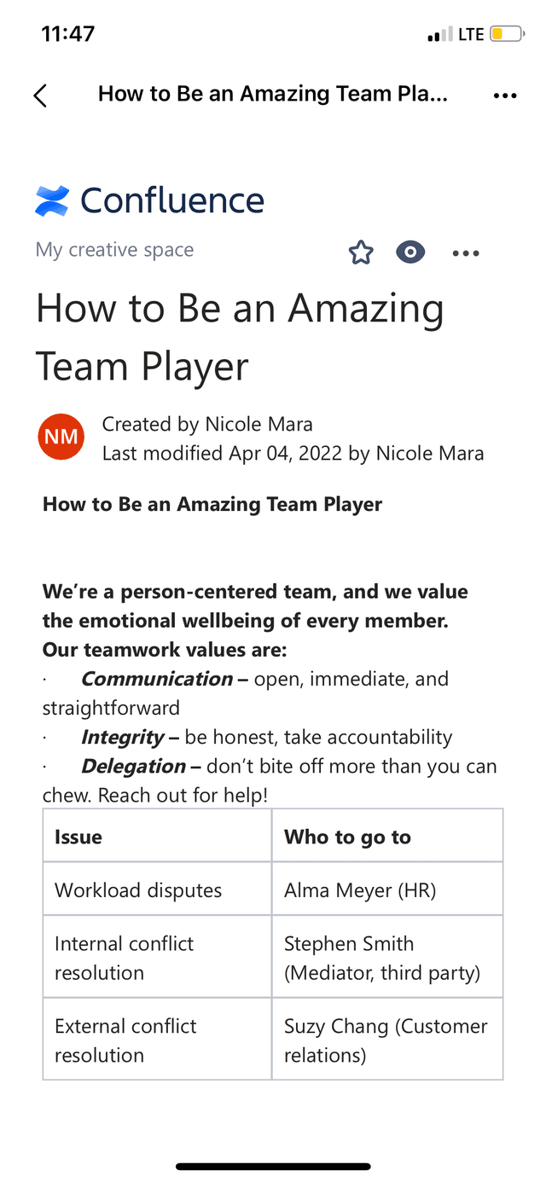
Task: Tap the Workload disputes table cell
Action: click(x=157, y=890)
